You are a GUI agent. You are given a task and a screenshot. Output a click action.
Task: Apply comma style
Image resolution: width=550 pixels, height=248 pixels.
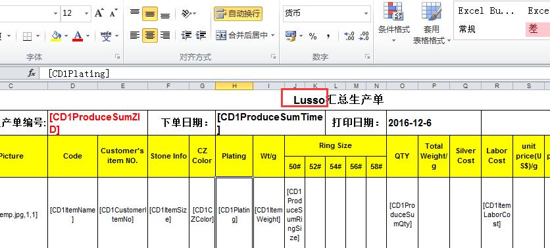[x=328, y=36]
